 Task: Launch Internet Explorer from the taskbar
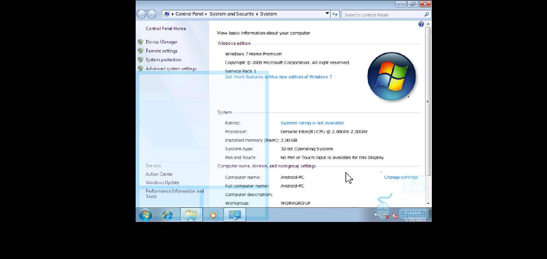click(x=168, y=215)
